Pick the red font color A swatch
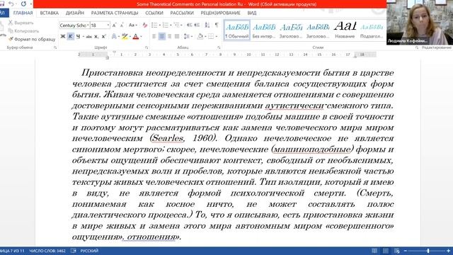Image resolution: width=453 pixels, height=255 pixels. click(x=136, y=36)
